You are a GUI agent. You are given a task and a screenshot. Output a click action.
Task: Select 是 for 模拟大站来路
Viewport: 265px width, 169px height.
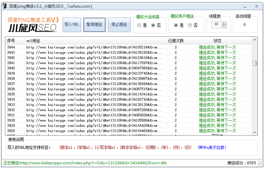pyautogui.click(x=139, y=26)
